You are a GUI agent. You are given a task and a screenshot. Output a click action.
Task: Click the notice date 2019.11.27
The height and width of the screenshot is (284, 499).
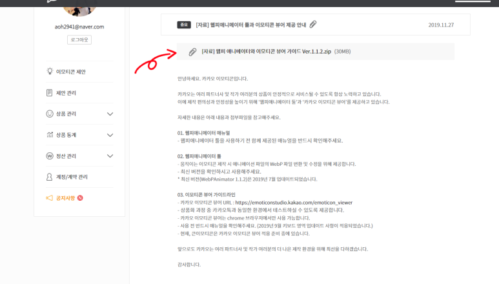(x=441, y=25)
